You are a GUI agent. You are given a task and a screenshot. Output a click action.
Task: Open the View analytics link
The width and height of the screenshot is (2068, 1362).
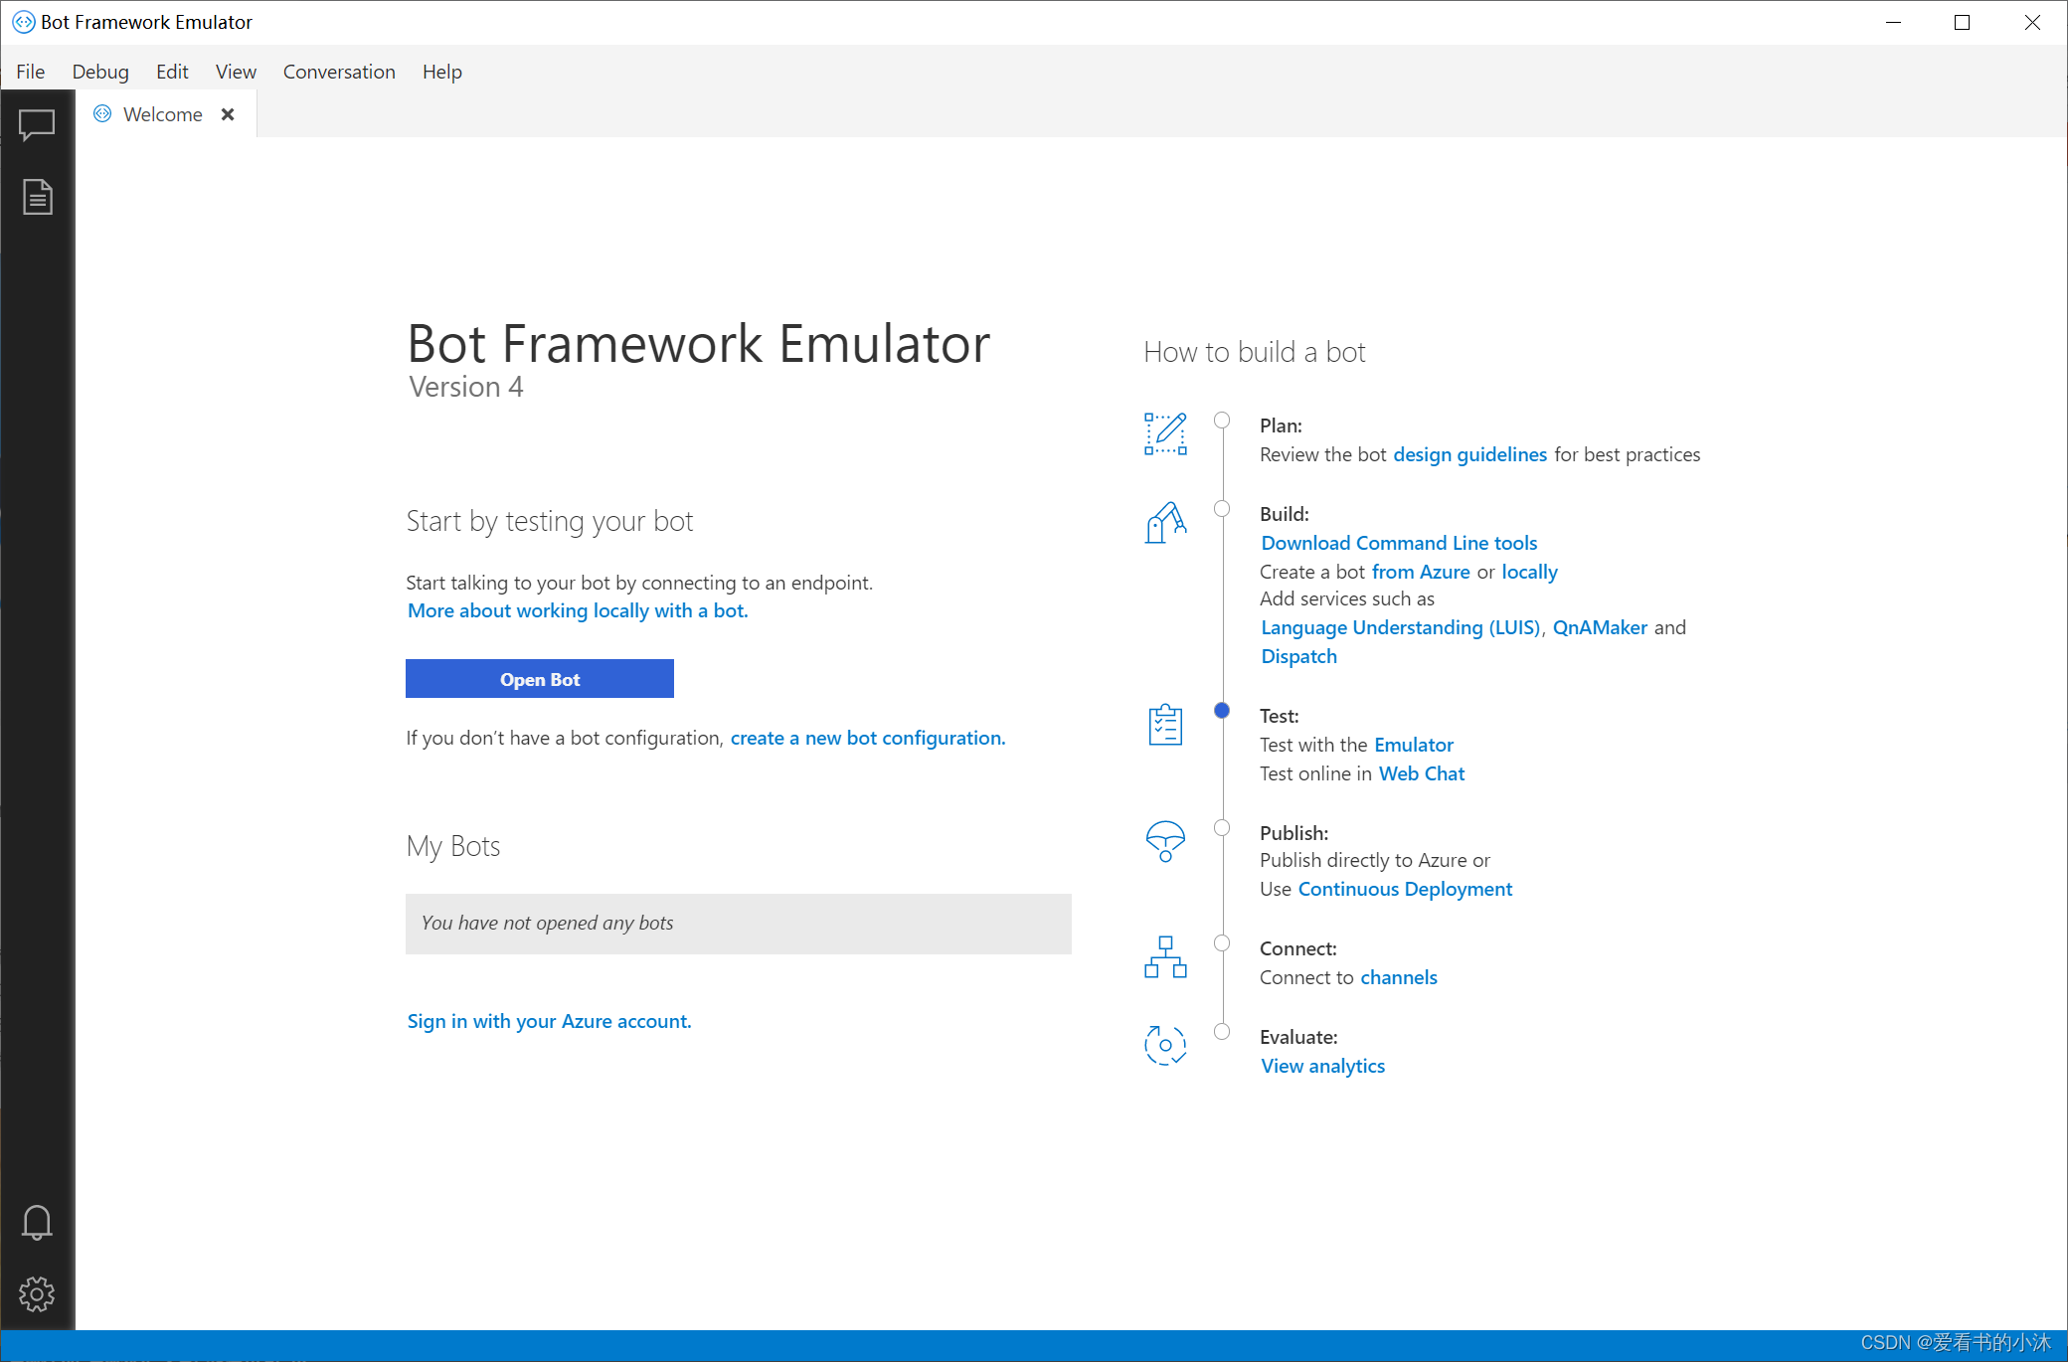[x=1322, y=1066]
